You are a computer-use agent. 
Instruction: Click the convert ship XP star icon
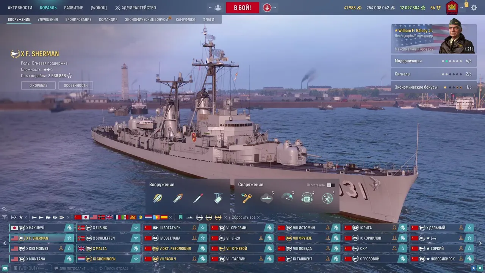[69, 76]
